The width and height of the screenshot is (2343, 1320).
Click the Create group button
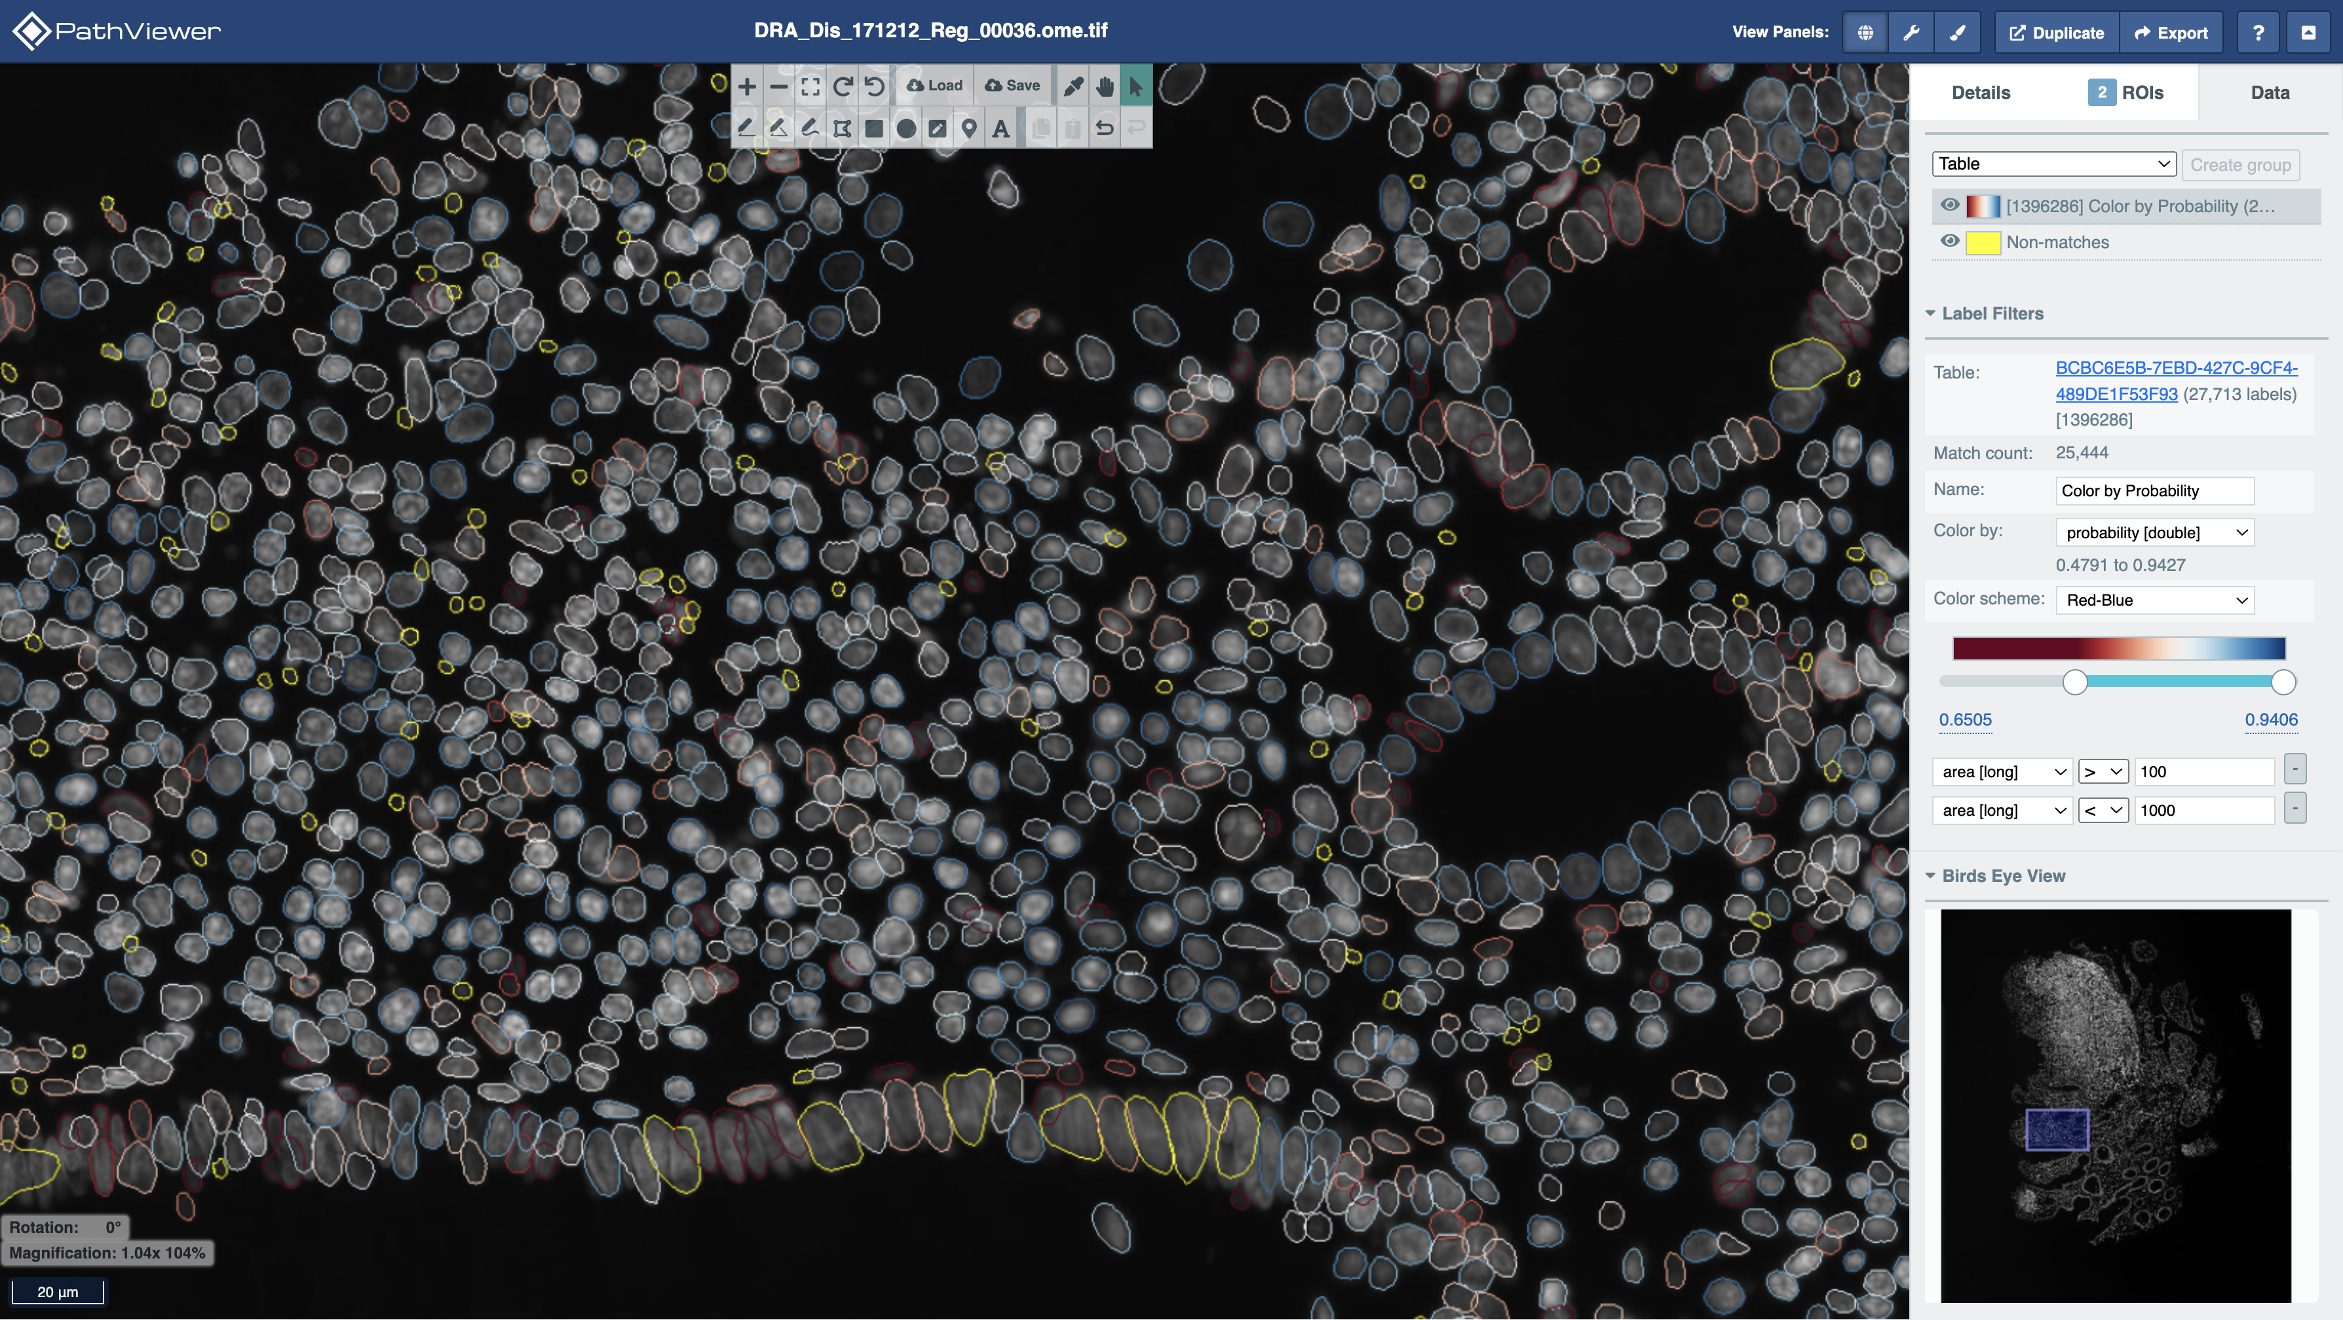point(2240,164)
